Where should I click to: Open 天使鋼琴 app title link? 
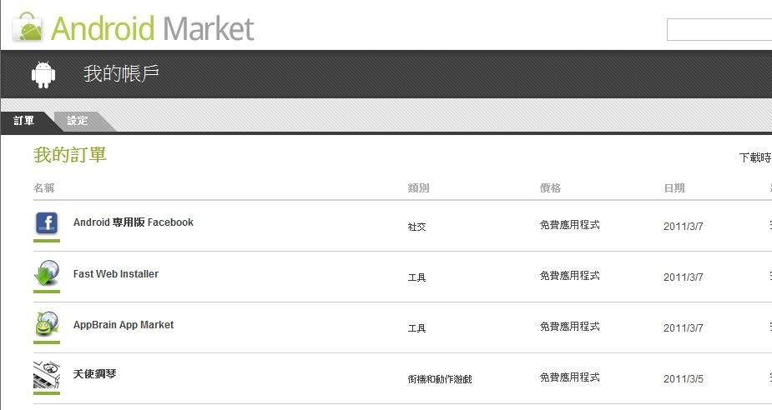tap(94, 373)
